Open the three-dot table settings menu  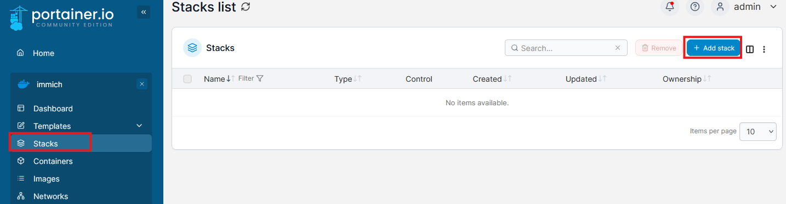coord(764,49)
